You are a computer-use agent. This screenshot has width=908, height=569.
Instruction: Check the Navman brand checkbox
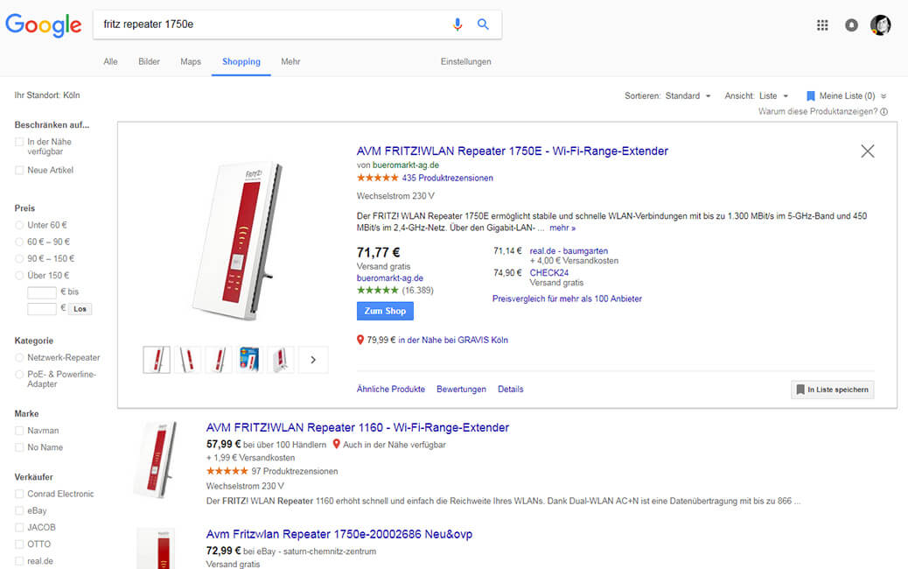pyautogui.click(x=19, y=431)
